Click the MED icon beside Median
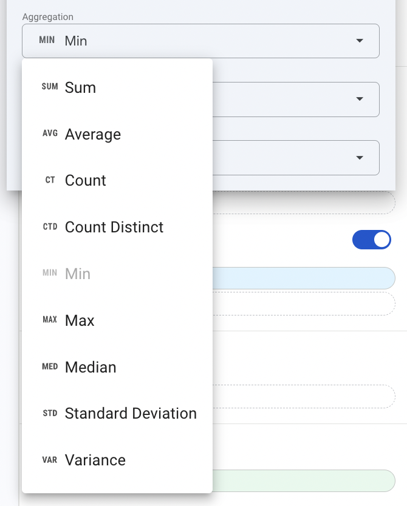This screenshot has width=407, height=506. [x=49, y=367]
